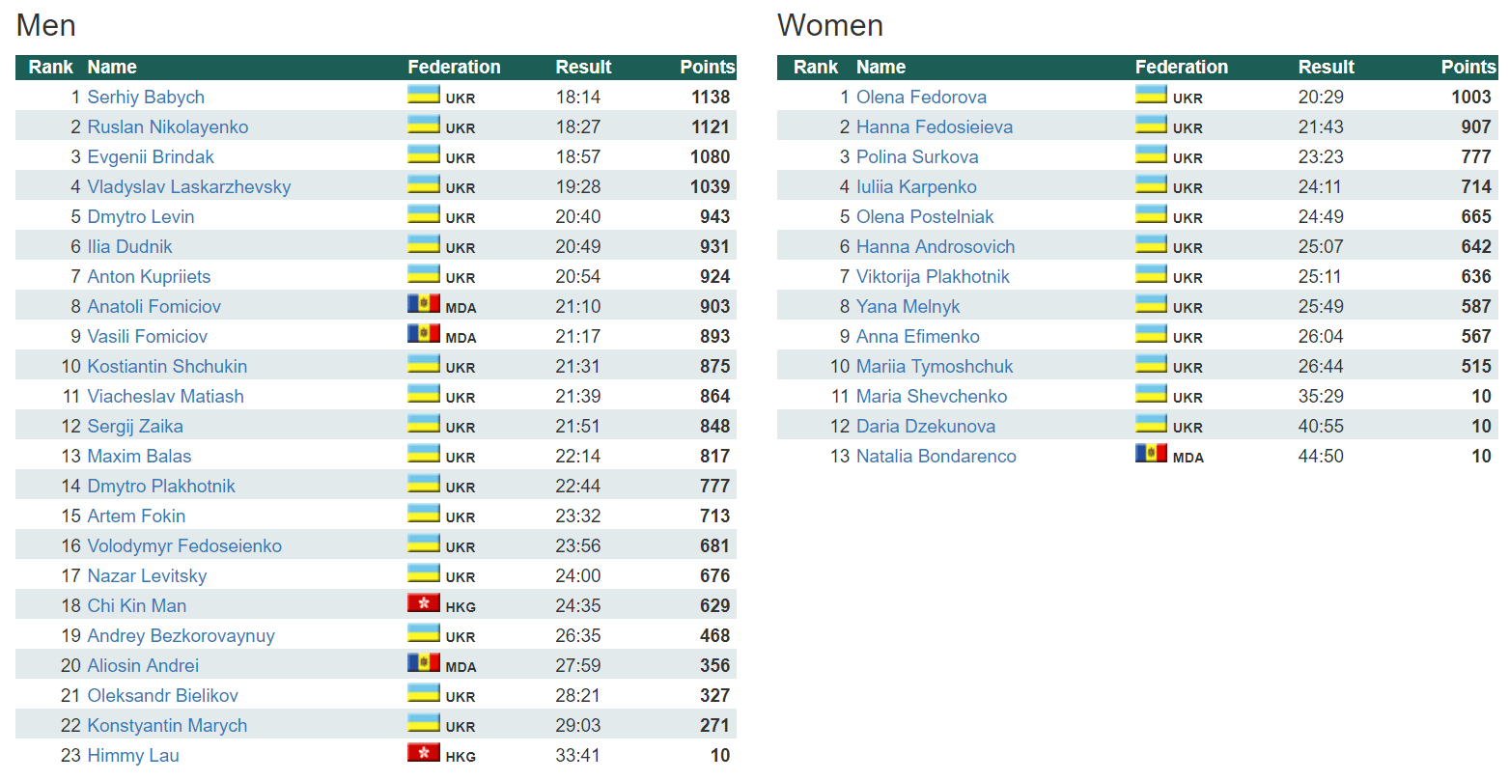Open Ruslan Nikolayenko's athlete profile
Viewport: 1509px width, 781px height.
168,126
